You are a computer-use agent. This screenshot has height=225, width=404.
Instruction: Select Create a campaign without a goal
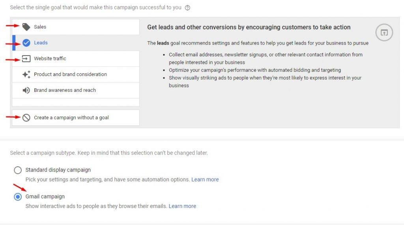tap(76, 118)
